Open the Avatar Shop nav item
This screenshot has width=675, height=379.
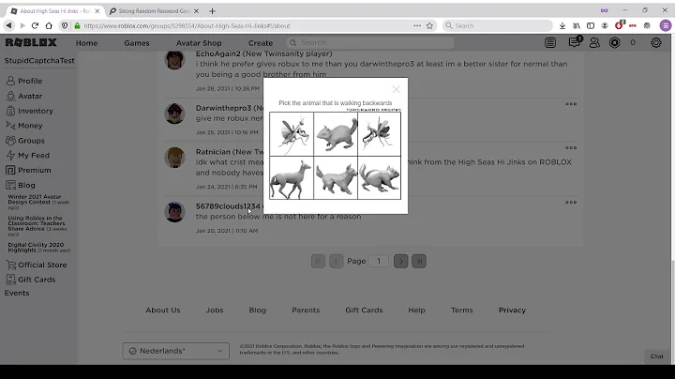pyautogui.click(x=199, y=43)
